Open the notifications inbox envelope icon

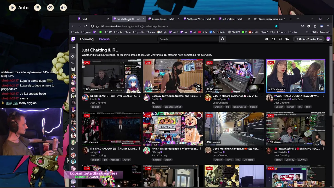273,39
